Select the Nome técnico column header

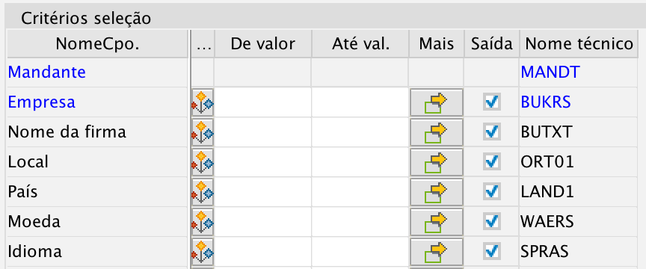(x=579, y=43)
